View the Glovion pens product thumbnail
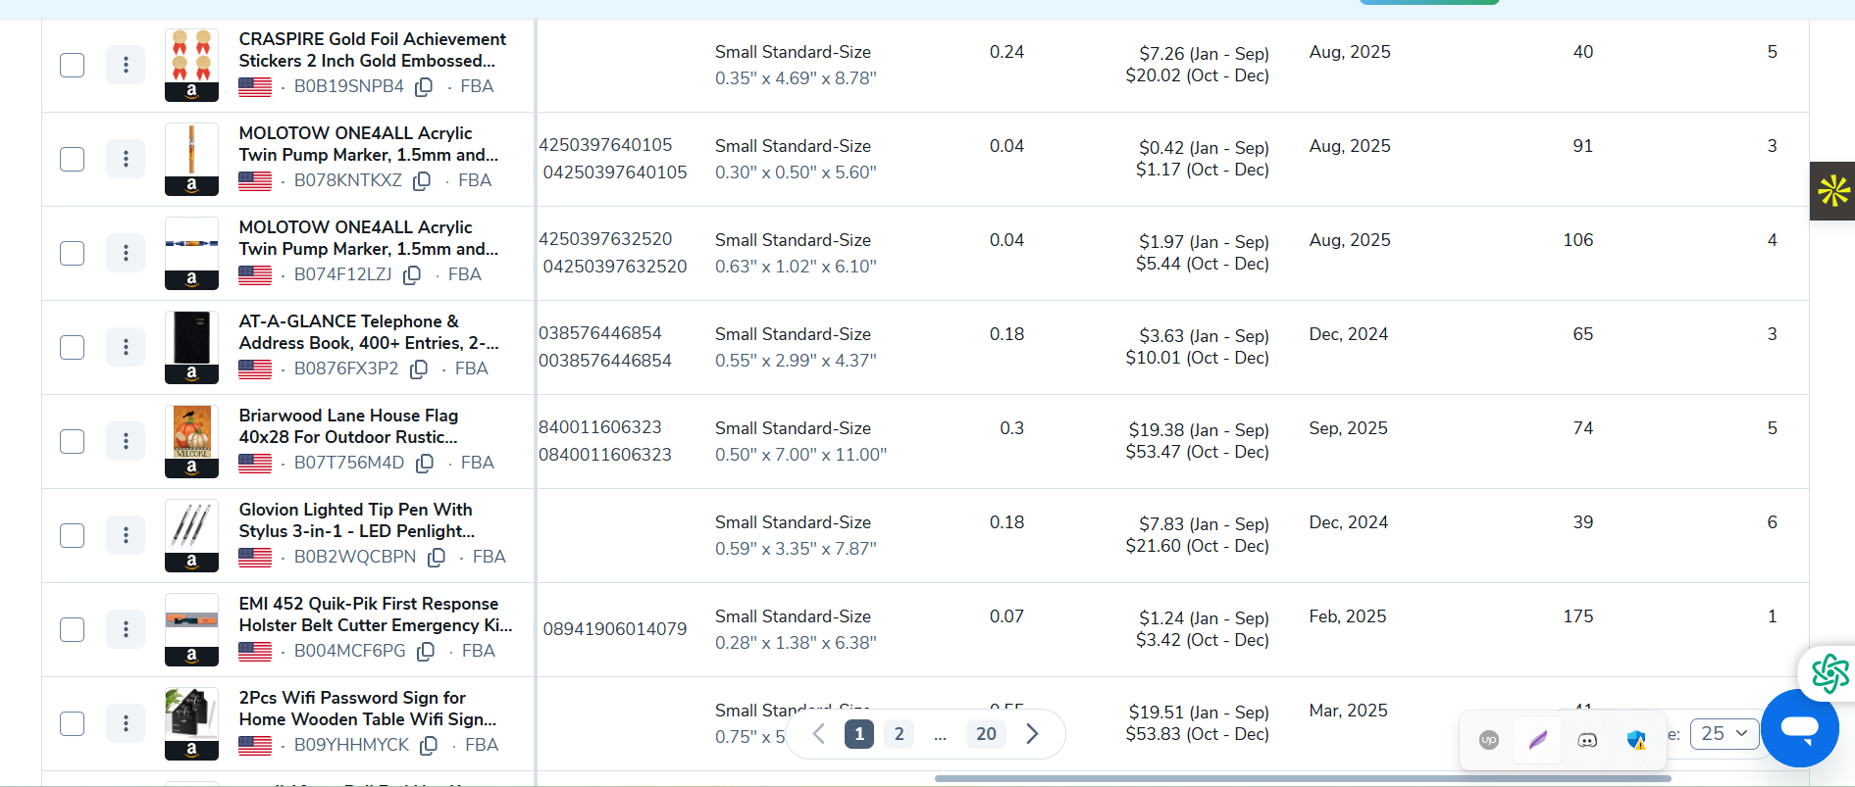 pyautogui.click(x=191, y=535)
